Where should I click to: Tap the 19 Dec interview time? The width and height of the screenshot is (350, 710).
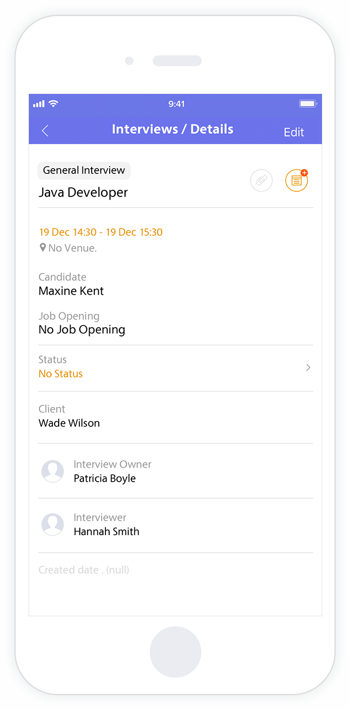click(101, 232)
